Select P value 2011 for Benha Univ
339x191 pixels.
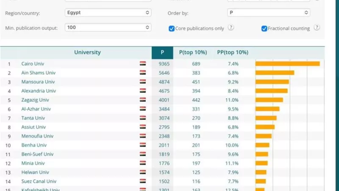pyautogui.click(x=164, y=145)
